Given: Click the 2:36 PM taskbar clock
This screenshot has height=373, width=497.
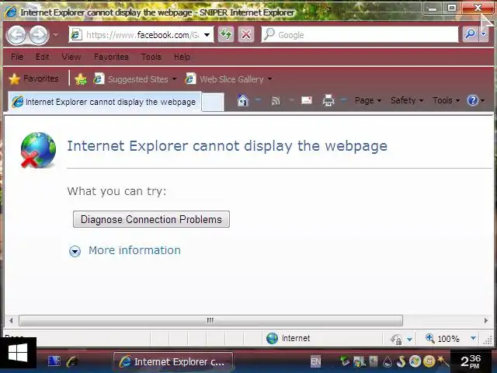Looking at the screenshot, I should click(x=471, y=361).
